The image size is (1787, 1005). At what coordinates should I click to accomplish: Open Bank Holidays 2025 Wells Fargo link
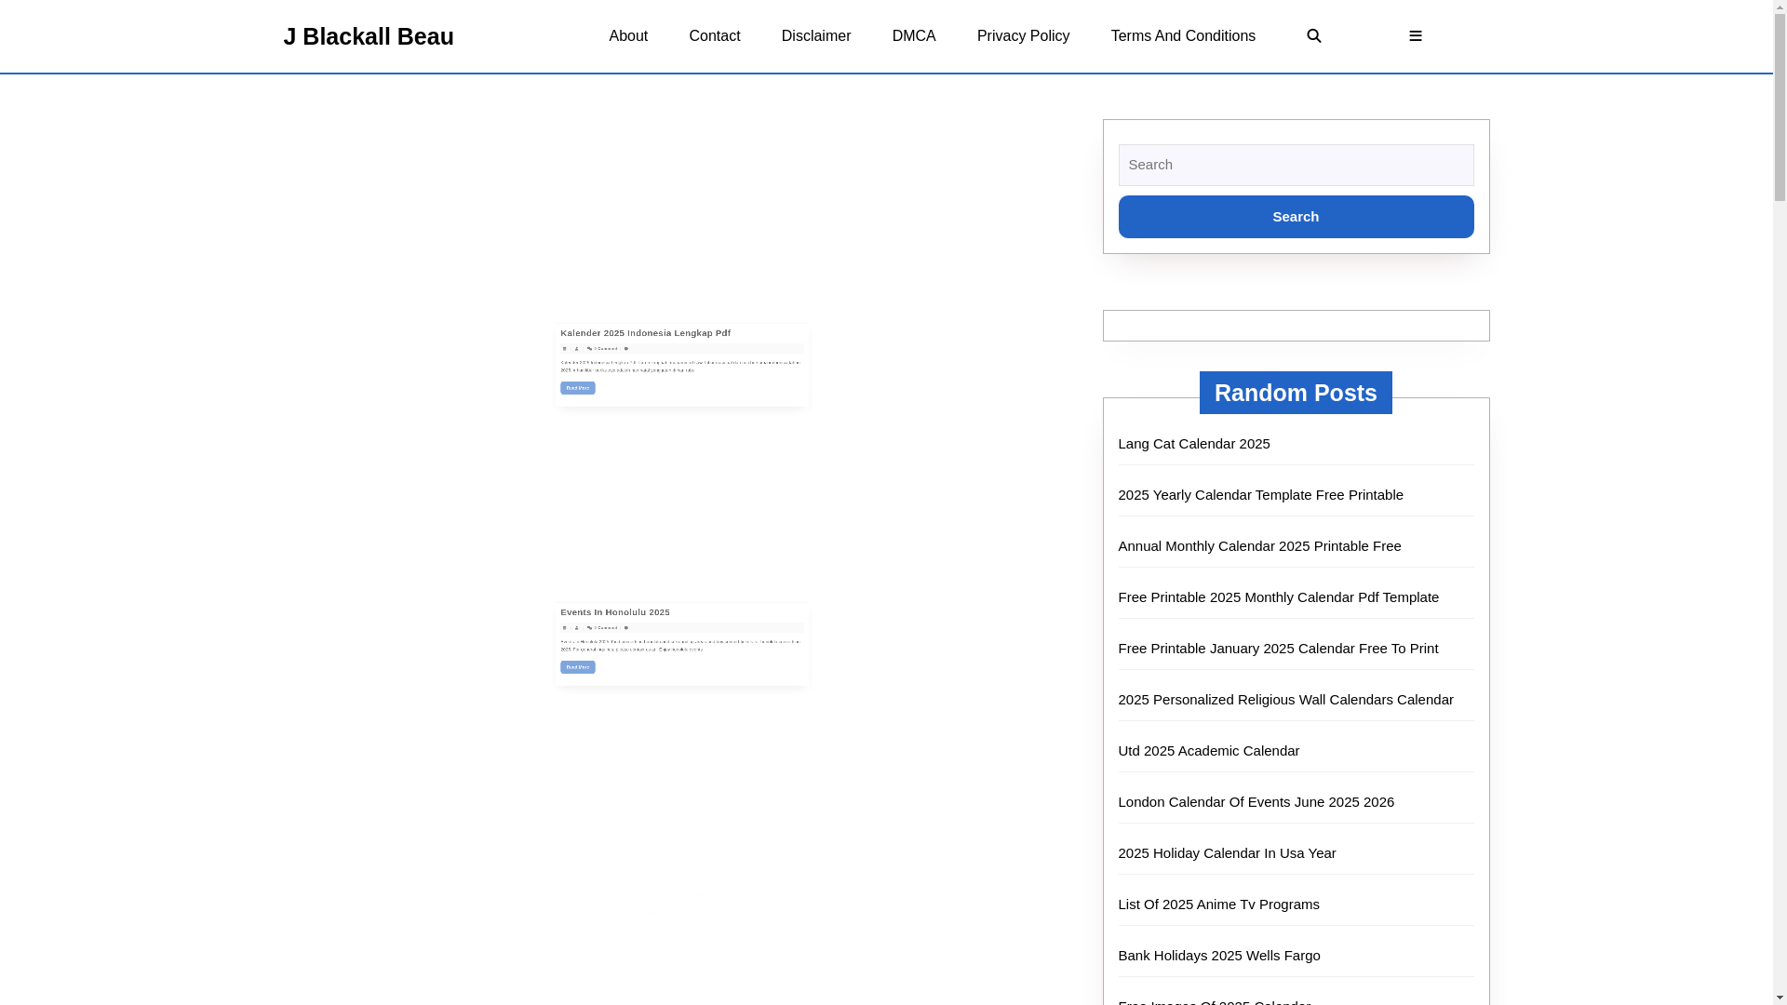1218,956
